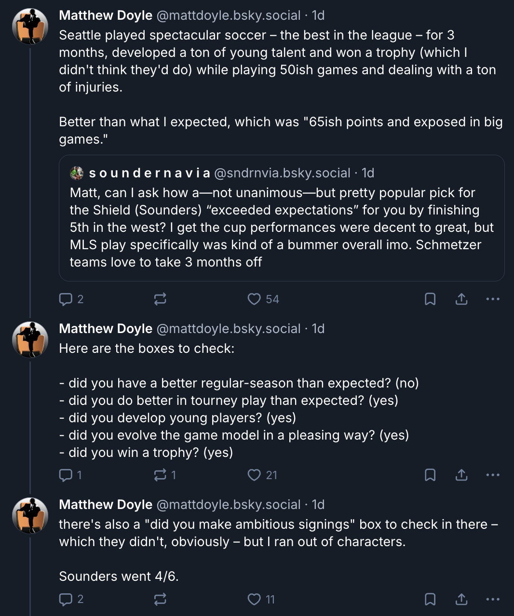Open the quoted soundernavia post
Image resolution: width=514 pixels, height=616 pixels.
(282, 227)
